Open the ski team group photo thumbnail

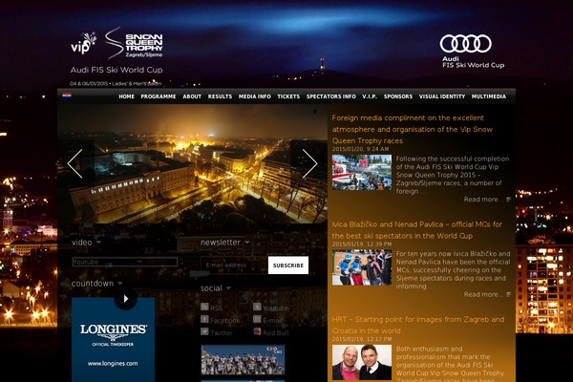point(243,360)
